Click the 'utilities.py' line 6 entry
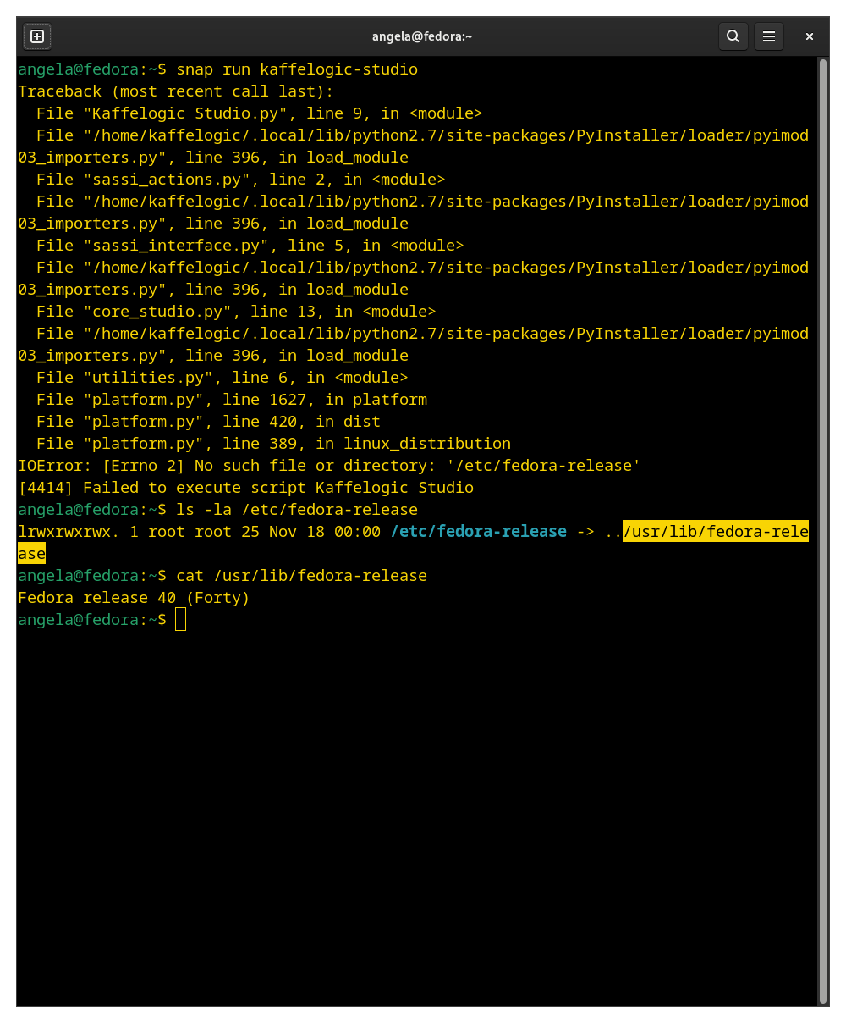This screenshot has height=1023, width=846. point(222,378)
